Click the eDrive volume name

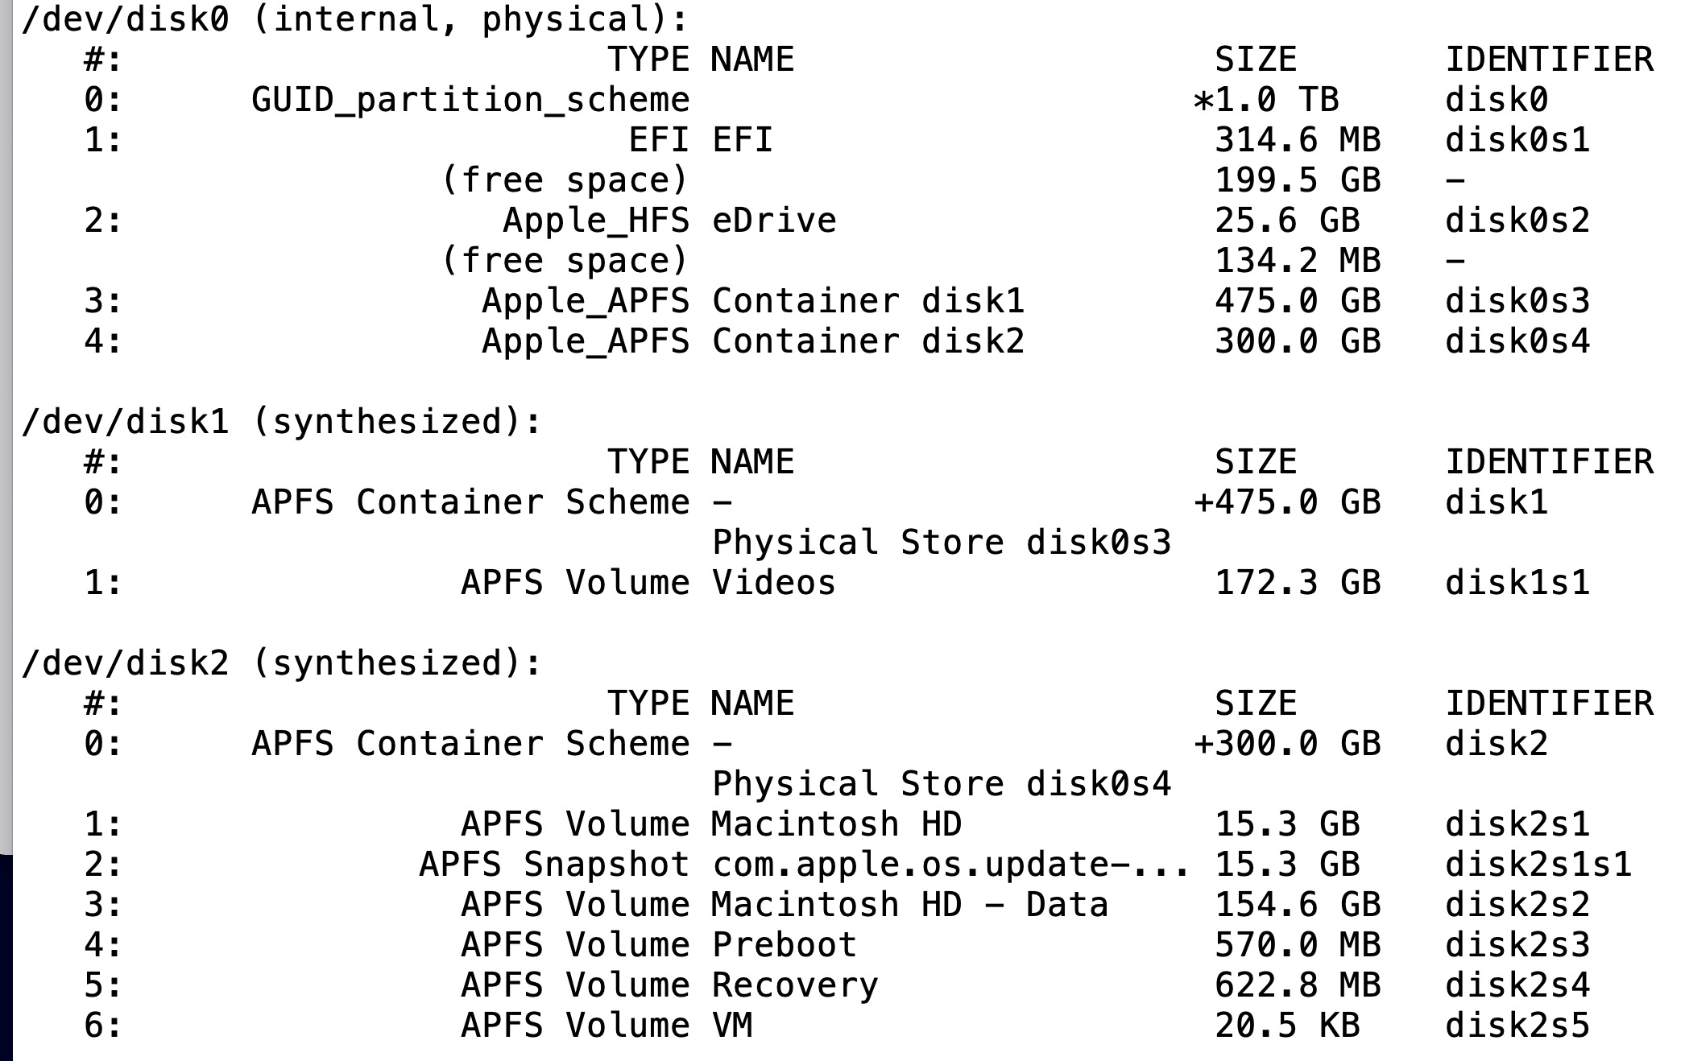click(x=774, y=221)
